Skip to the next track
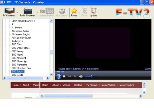 75,77
